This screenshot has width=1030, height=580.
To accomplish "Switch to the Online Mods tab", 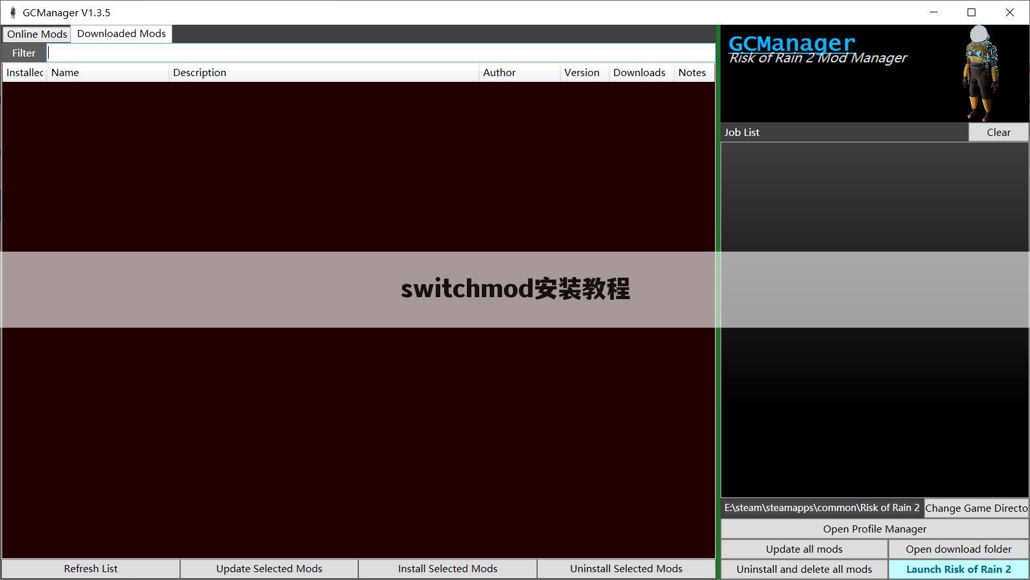I will pos(37,34).
